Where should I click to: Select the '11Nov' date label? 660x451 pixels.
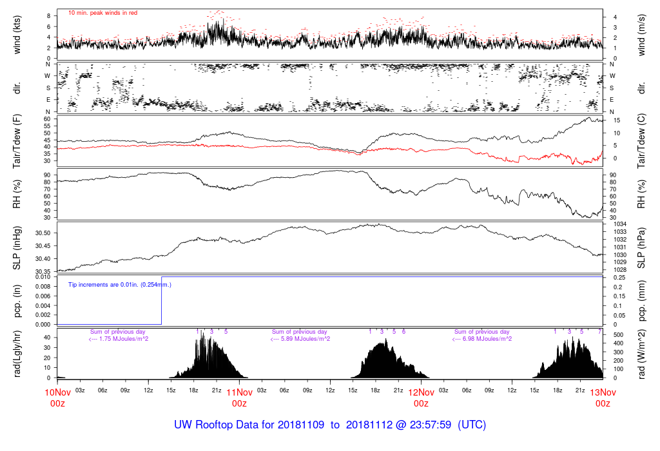(240, 392)
